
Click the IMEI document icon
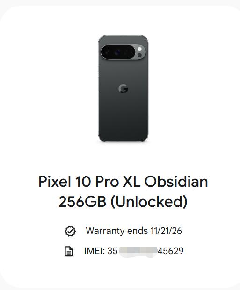[x=69, y=251]
